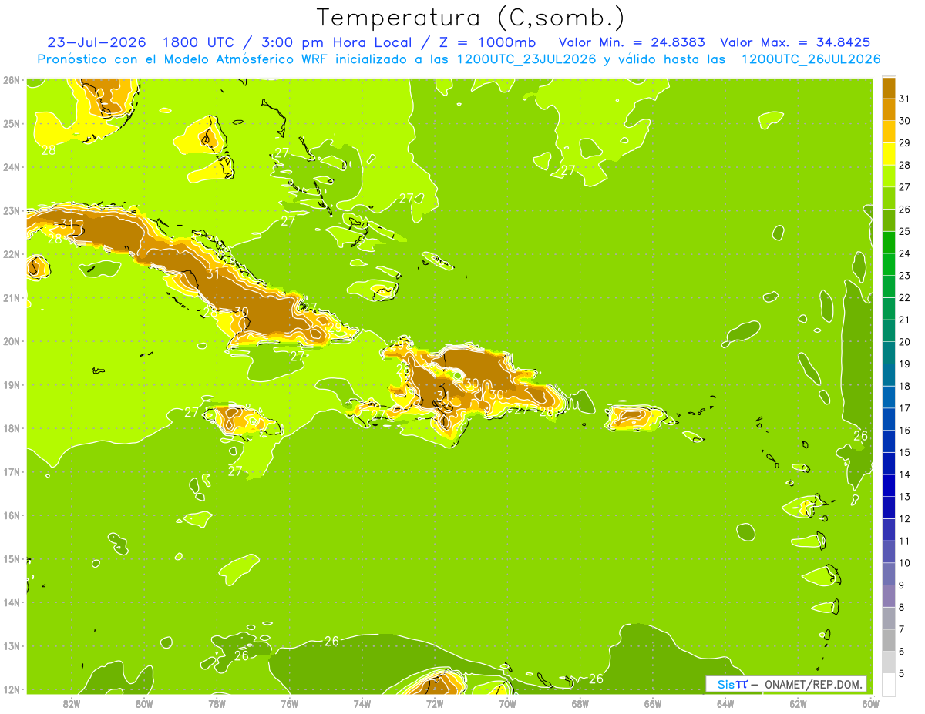This screenshot has width=925, height=714.
Task: Click the '24N' latitude axis label
Action: tap(11, 167)
